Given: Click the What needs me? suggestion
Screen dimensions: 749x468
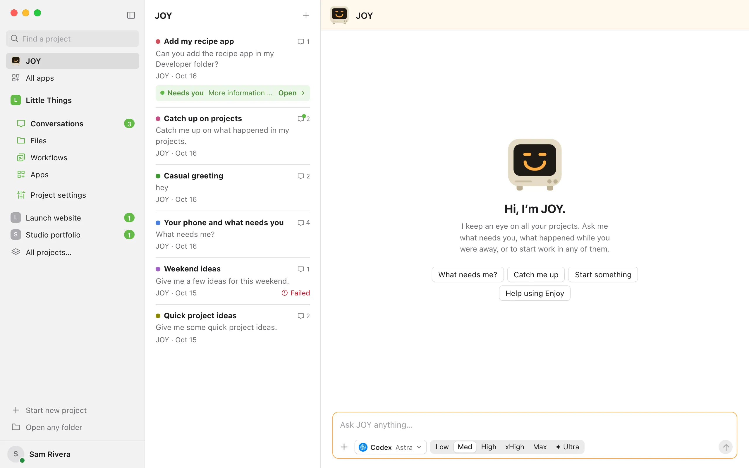Looking at the screenshot, I should pos(467,275).
